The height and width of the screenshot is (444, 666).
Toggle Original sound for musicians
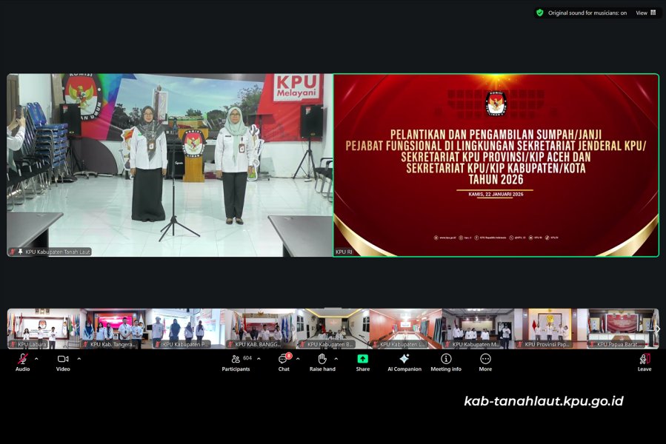(x=581, y=13)
